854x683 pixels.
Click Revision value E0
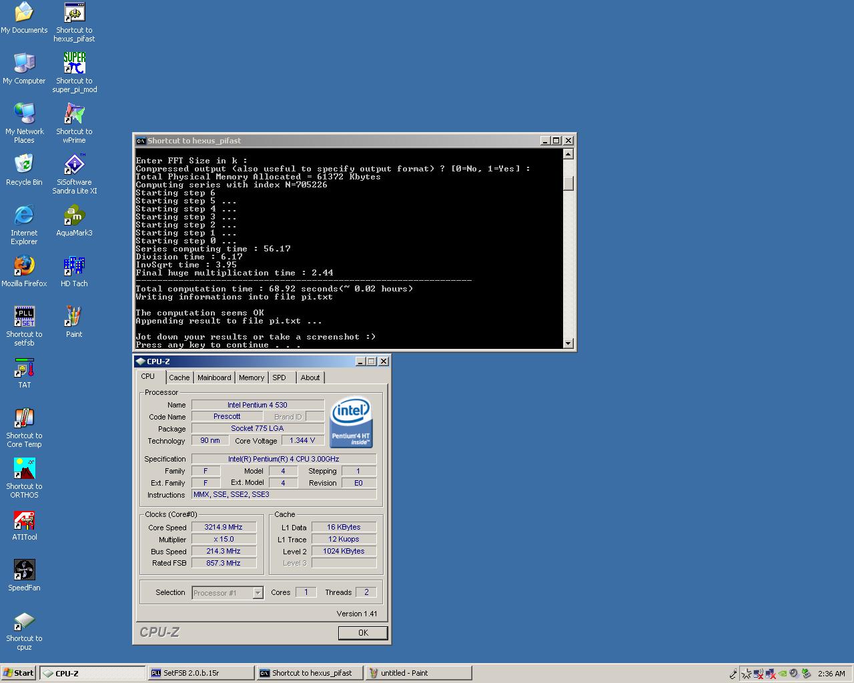tap(358, 483)
